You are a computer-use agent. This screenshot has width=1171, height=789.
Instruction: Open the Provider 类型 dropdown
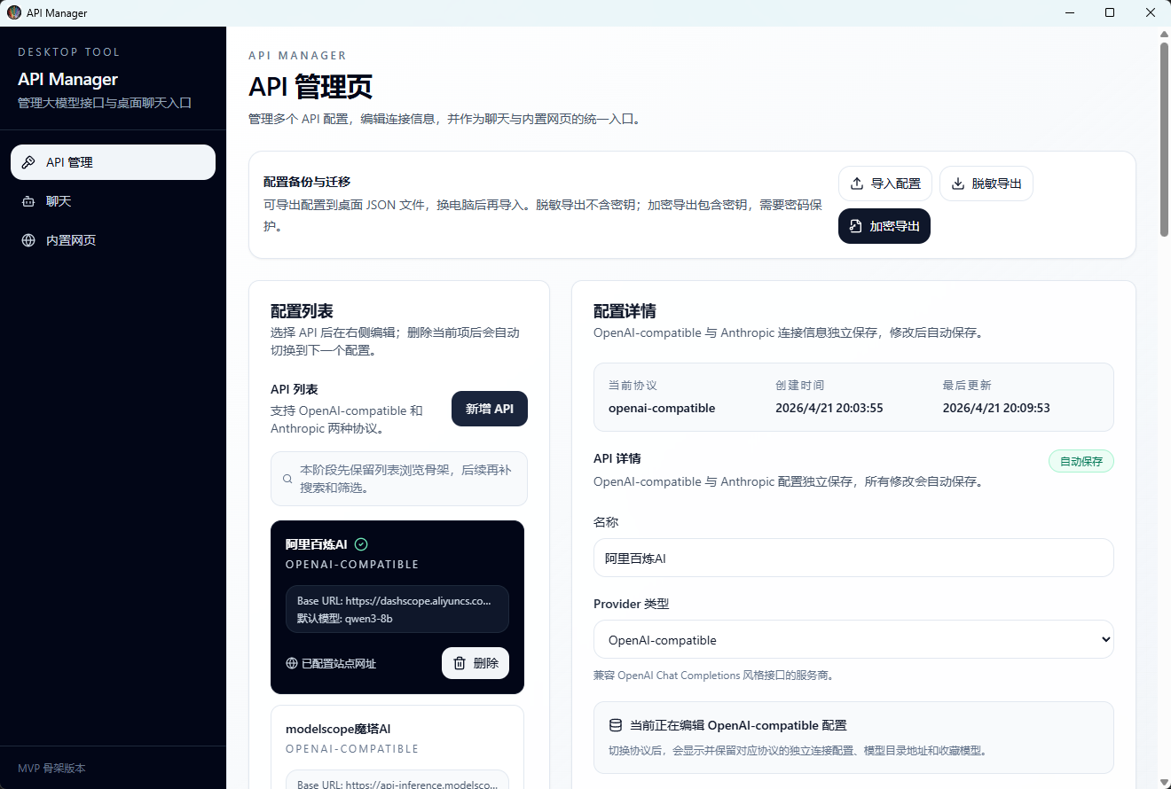[x=853, y=639]
